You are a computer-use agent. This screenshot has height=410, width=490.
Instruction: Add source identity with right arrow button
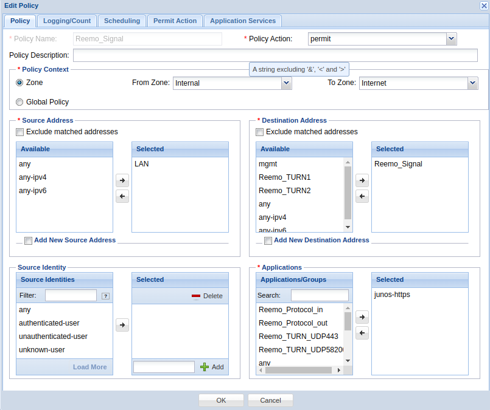pos(122,325)
